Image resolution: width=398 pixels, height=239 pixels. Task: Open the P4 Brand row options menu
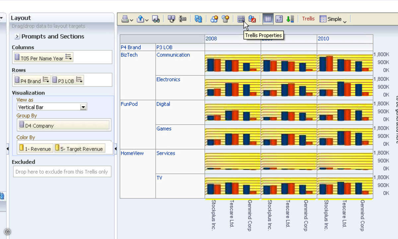(x=46, y=80)
